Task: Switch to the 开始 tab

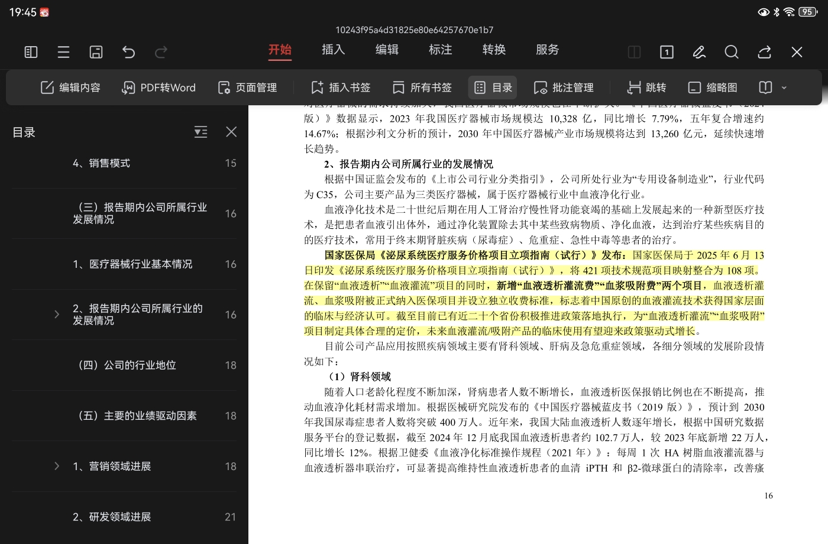Action: pos(280,50)
